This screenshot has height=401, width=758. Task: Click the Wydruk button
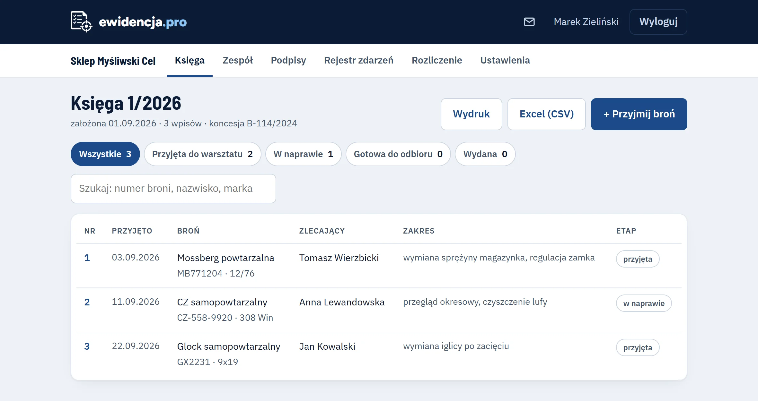coord(471,114)
